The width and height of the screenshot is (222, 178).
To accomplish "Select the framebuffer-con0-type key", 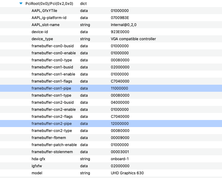I will click(x=52, y=60).
